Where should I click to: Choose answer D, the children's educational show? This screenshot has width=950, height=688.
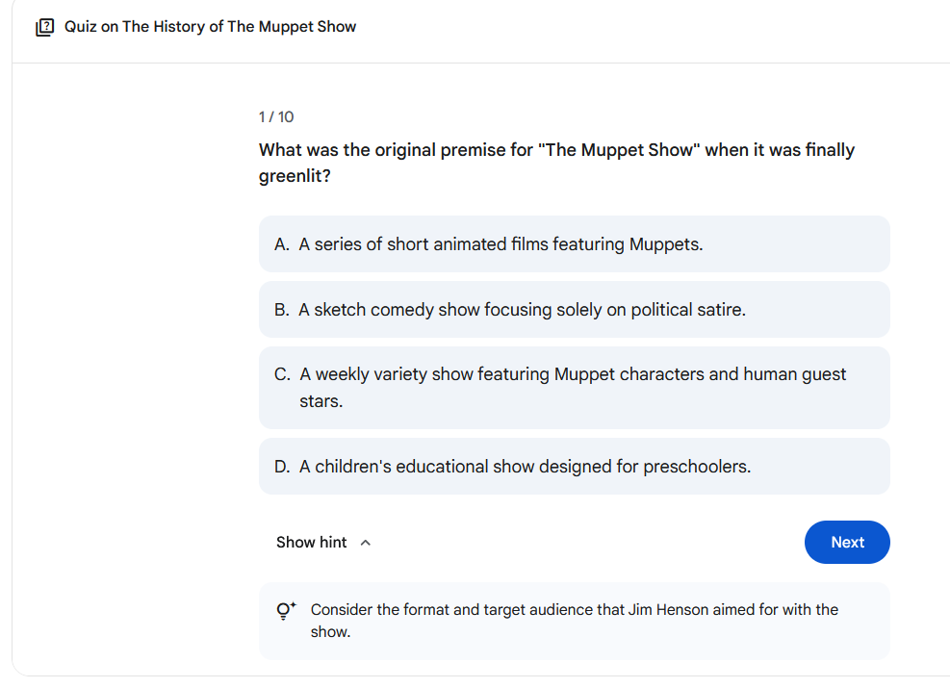[574, 467]
